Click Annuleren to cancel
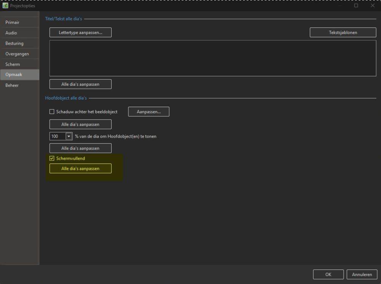Image resolution: width=381 pixels, height=284 pixels. pos(362,274)
